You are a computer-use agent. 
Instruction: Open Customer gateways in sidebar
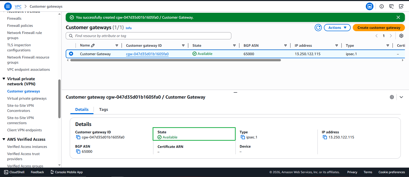[24, 91]
